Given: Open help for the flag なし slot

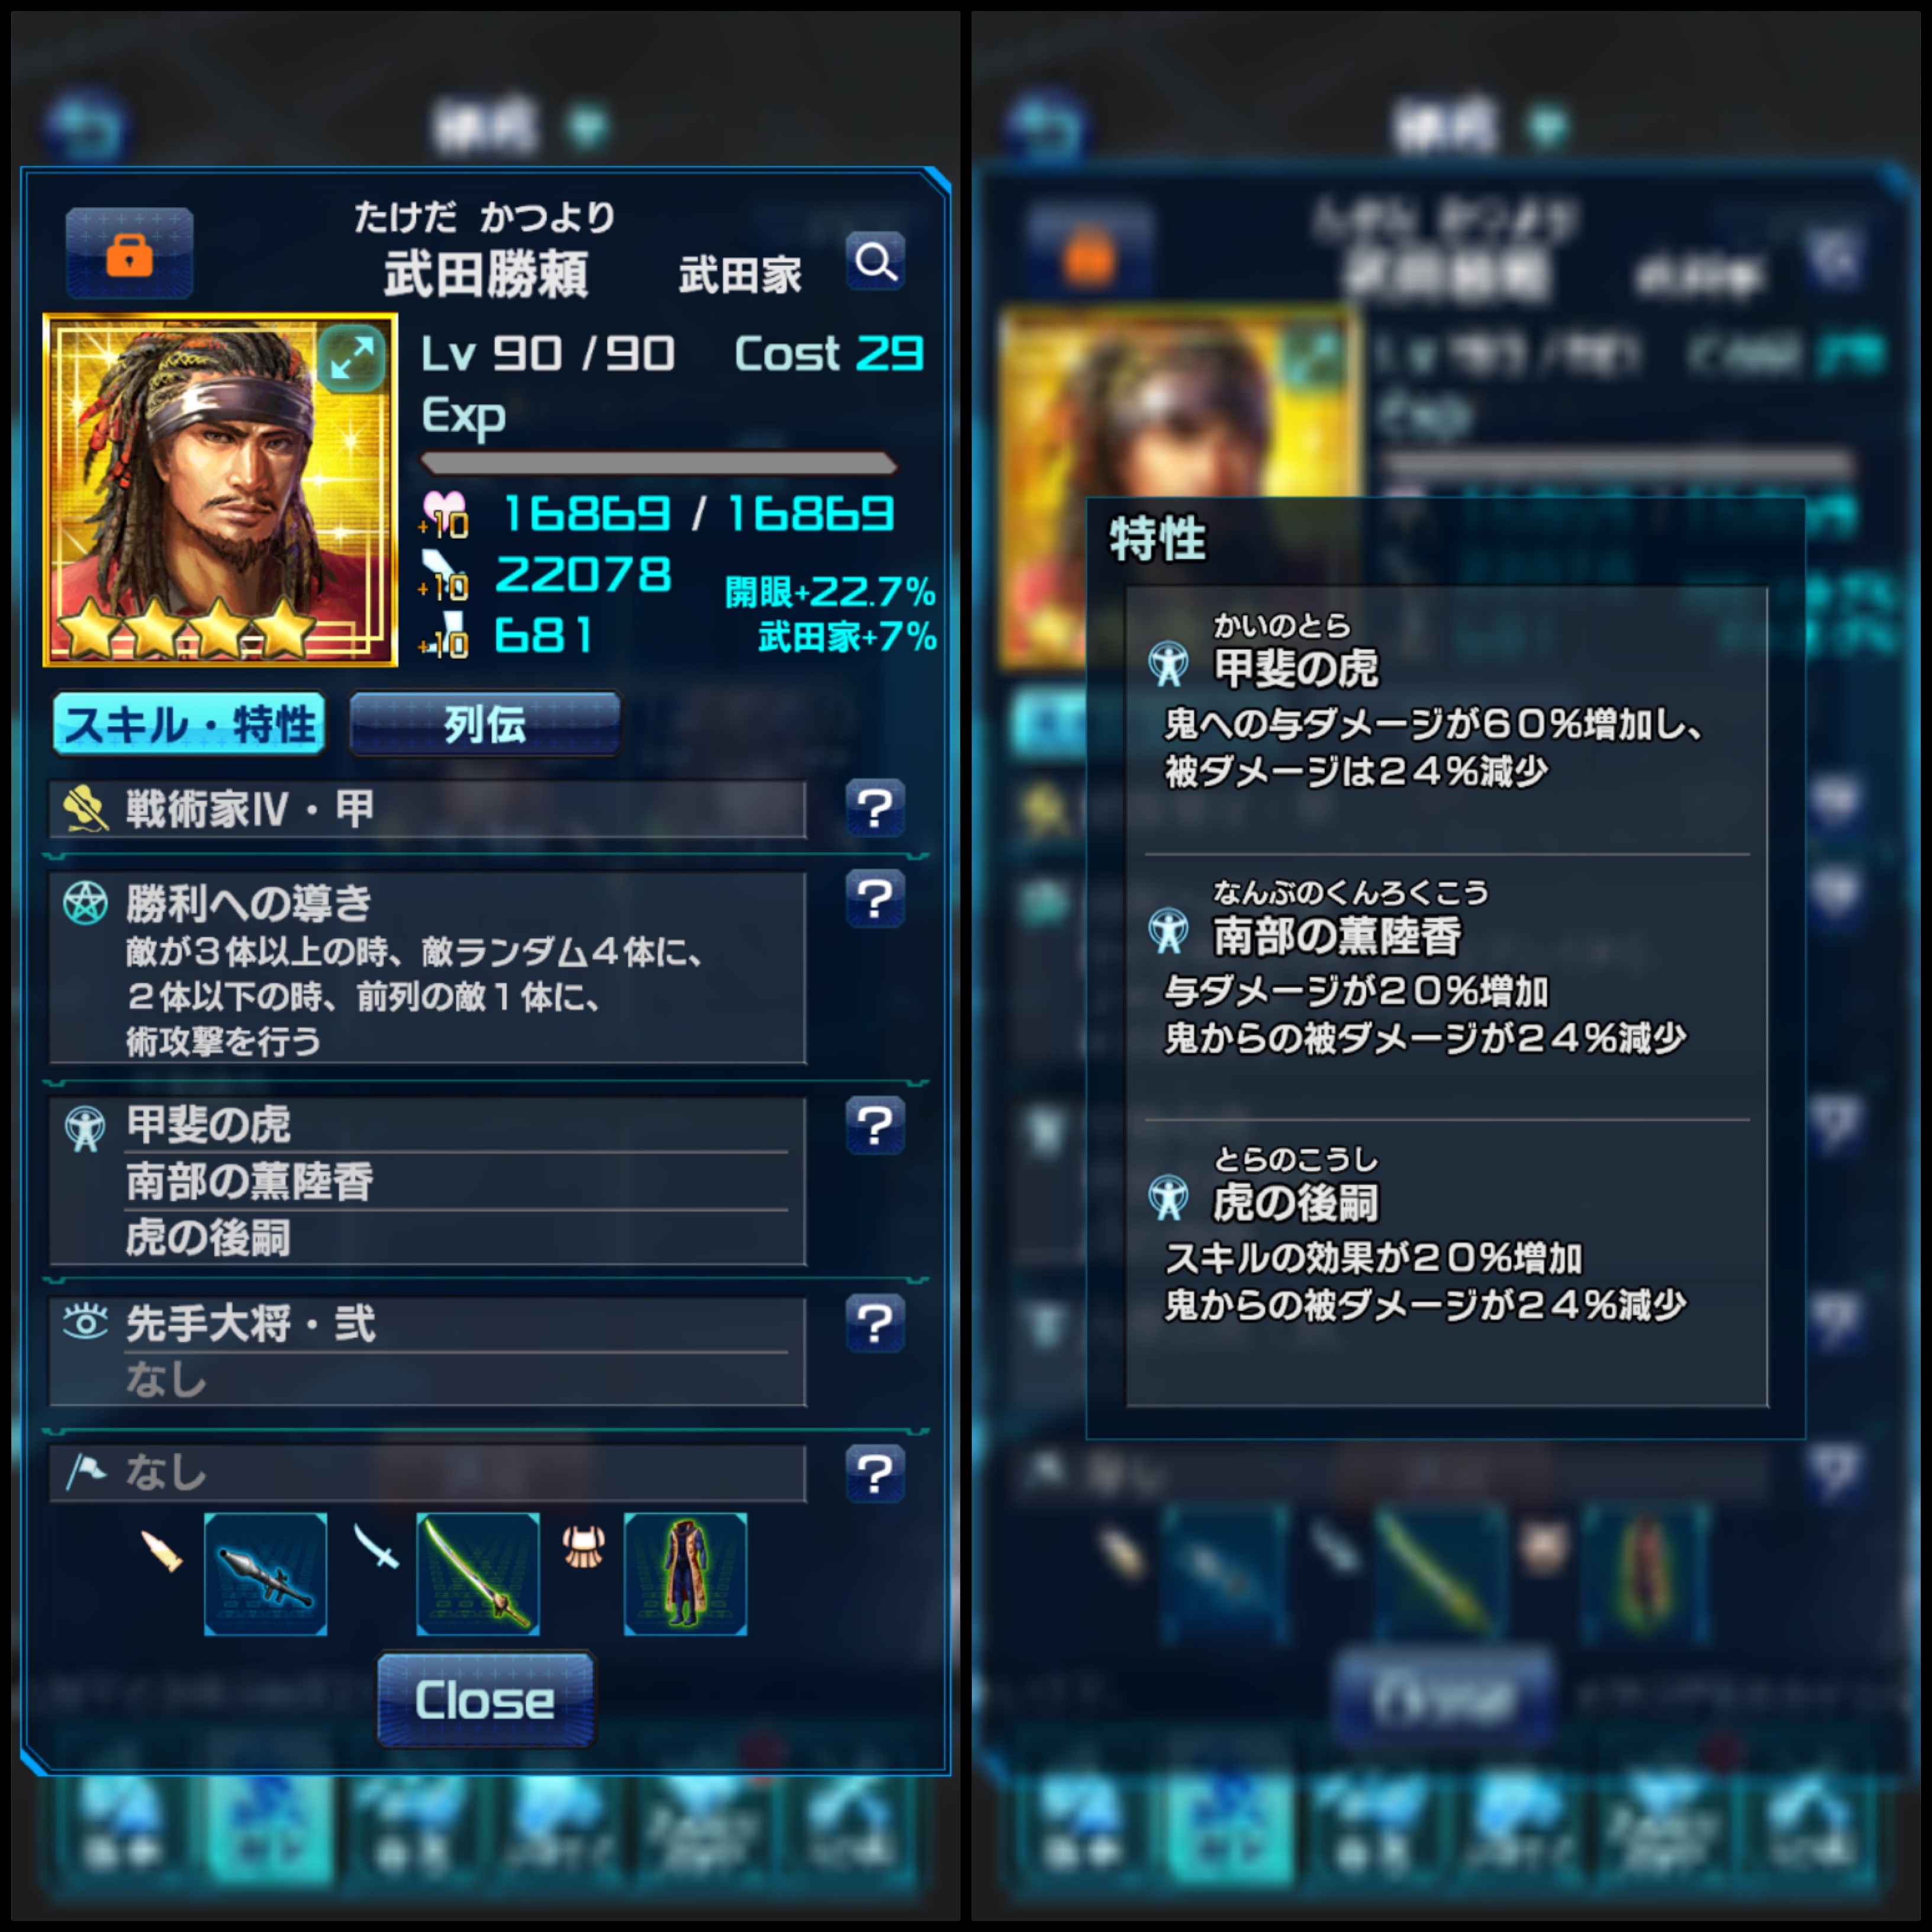Looking at the screenshot, I should point(875,1474).
